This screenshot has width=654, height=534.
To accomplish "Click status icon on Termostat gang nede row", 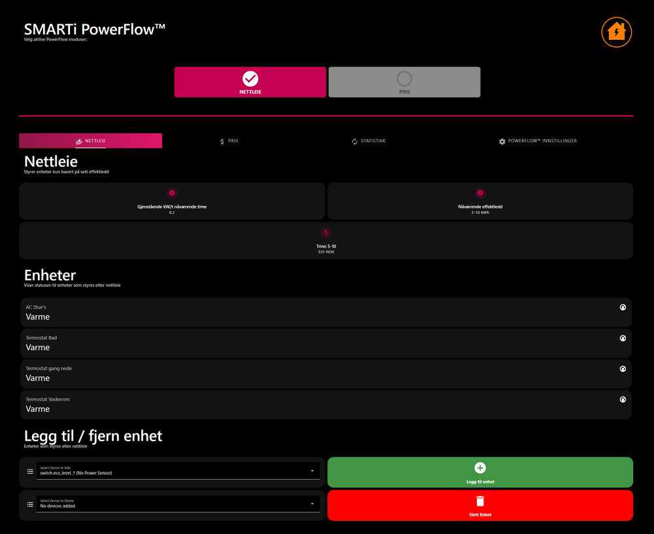I will 623,369.
